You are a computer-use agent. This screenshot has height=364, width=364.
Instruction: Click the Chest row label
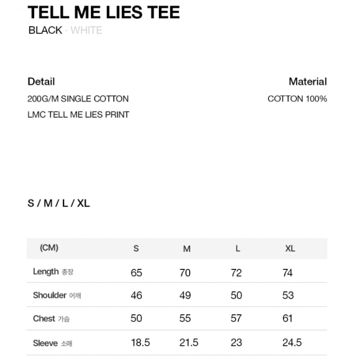(x=51, y=318)
